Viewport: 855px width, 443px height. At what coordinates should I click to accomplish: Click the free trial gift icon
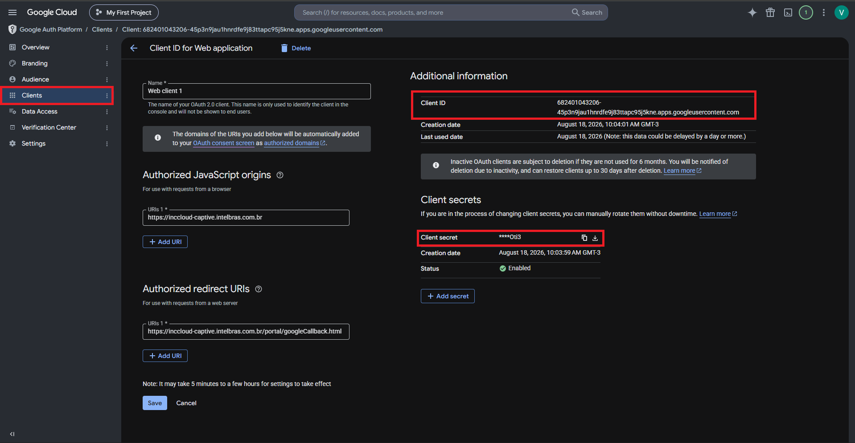[770, 12]
